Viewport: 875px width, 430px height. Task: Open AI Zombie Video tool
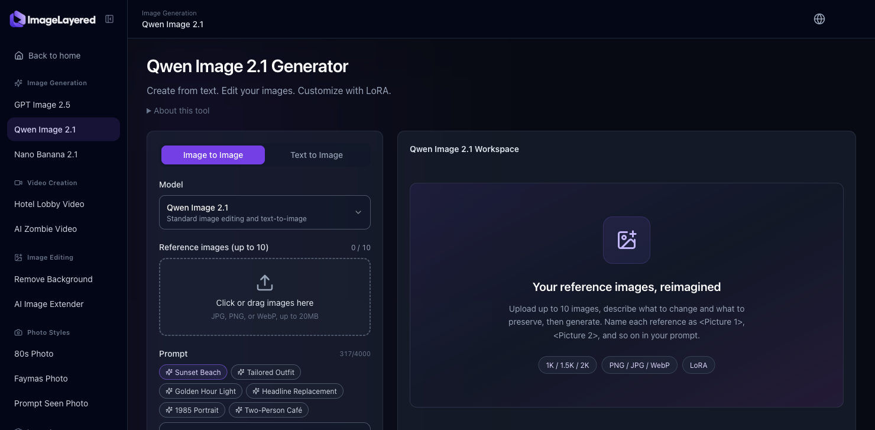coord(63,229)
